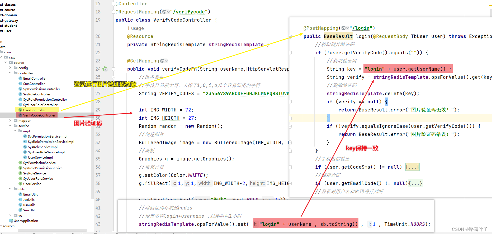Collapse the utils package folder
Viewport: 492px width, 234px height.
pos(10,189)
